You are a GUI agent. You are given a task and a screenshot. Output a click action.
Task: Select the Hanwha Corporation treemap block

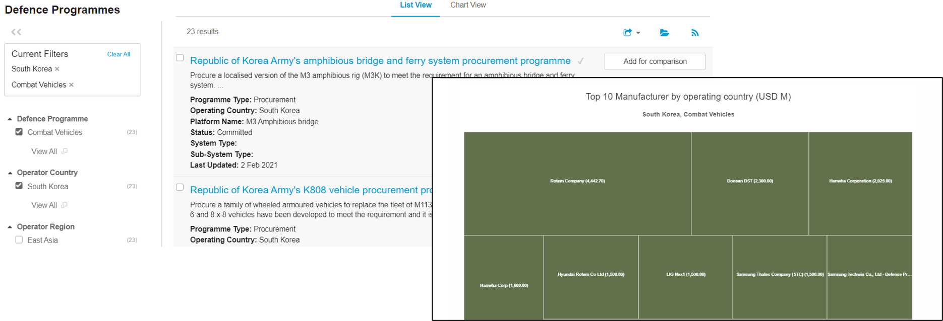click(860, 183)
